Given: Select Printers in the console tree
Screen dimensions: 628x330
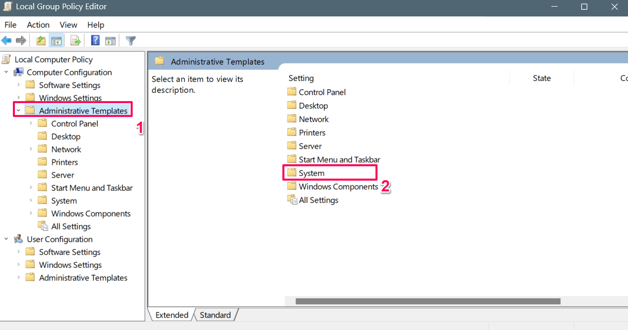Looking at the screenshot, I should [x=64, y=162].
